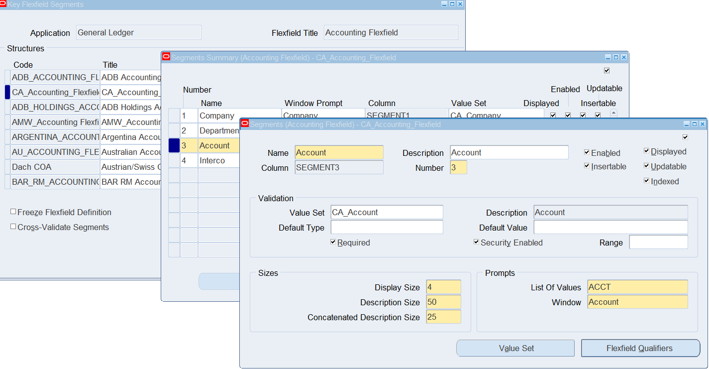Image resolution: width=709 pixels, height=369 pixels.
Task: Click the Range field
Action: pyautogui.click(x=659, y=242)
